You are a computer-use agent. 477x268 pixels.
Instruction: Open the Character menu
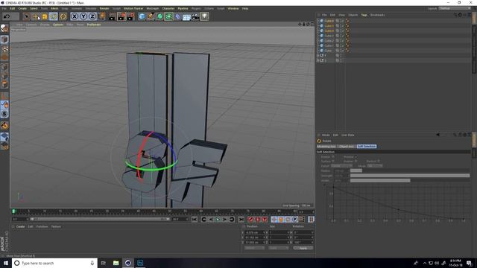(168, 8)
